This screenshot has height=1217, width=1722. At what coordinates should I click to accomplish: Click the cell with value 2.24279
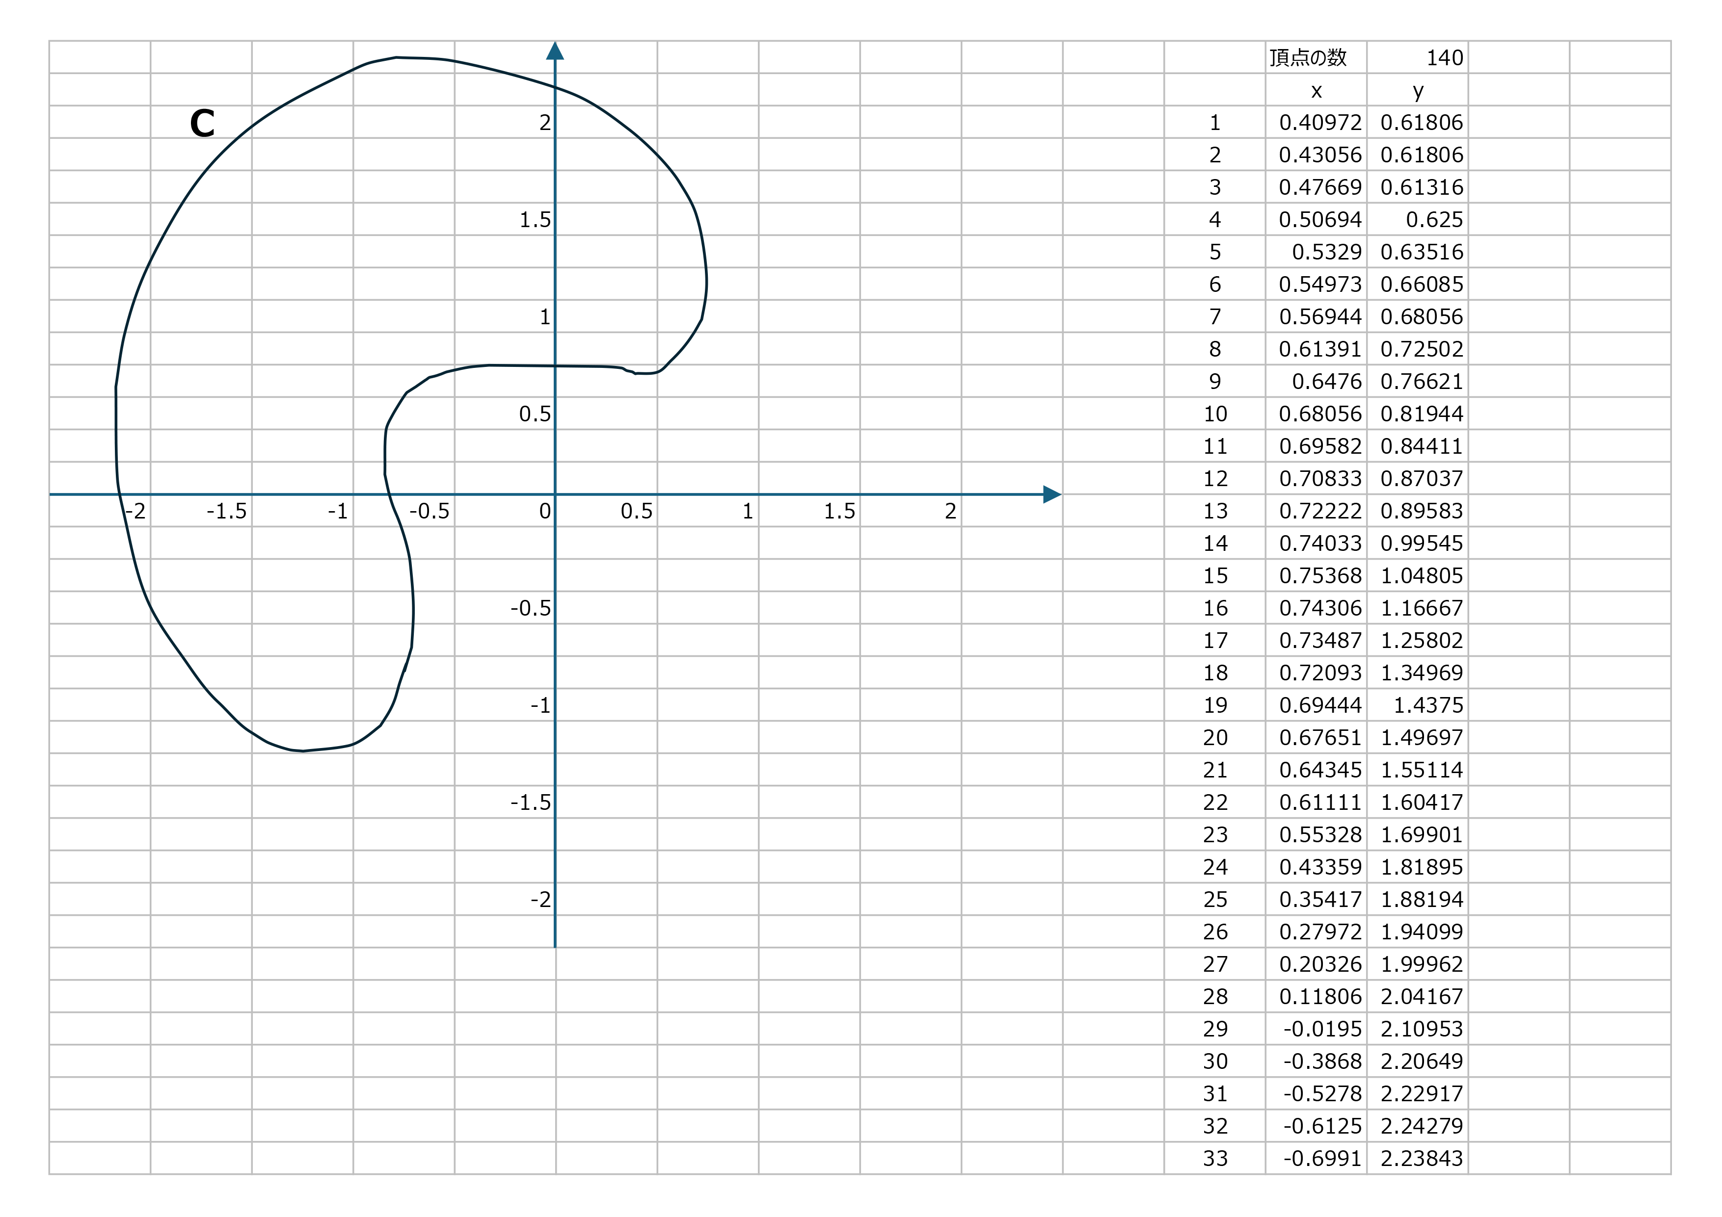[x=1421, y=1126]
